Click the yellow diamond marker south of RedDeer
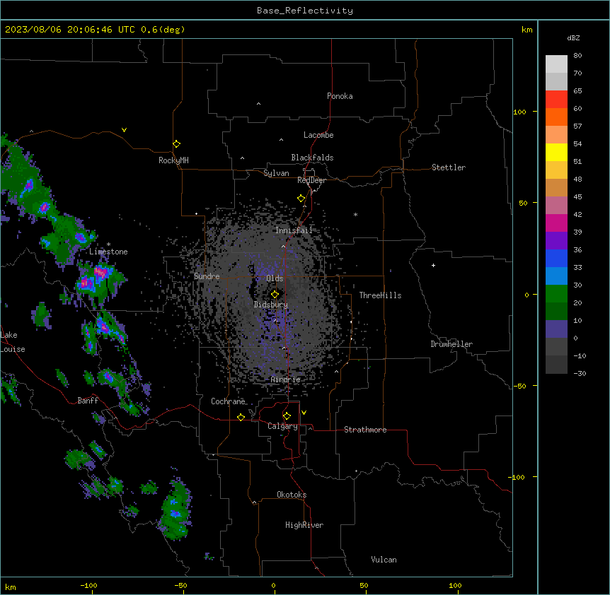 [x=301, y=199]
